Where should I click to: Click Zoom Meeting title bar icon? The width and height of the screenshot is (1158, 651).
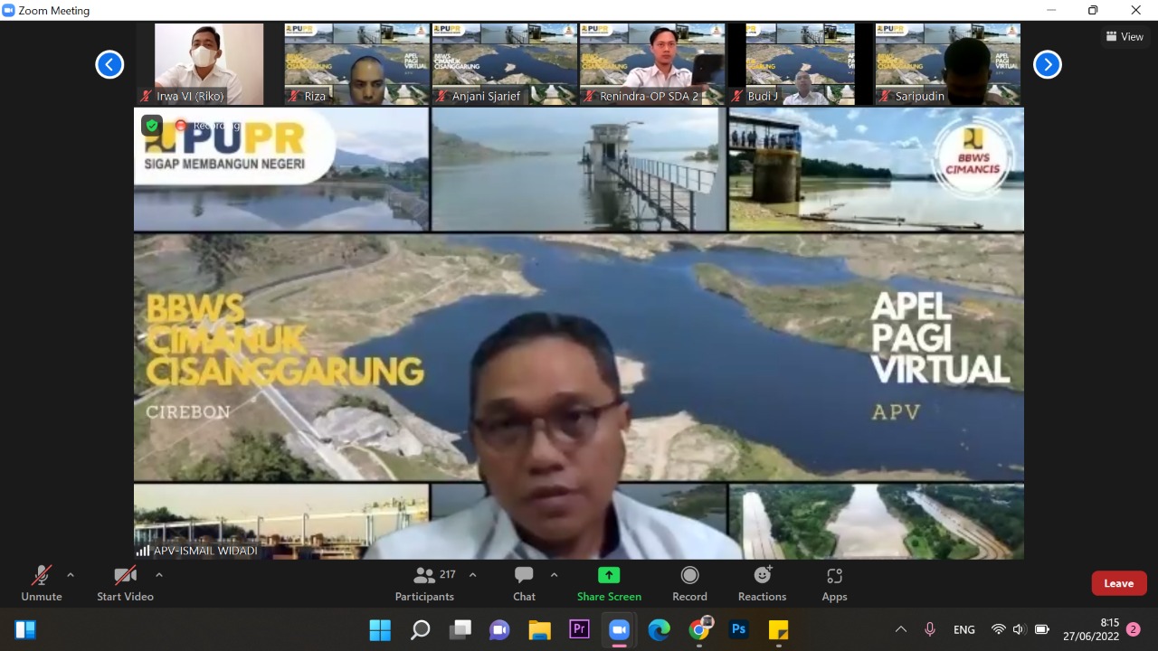[9, 11]
